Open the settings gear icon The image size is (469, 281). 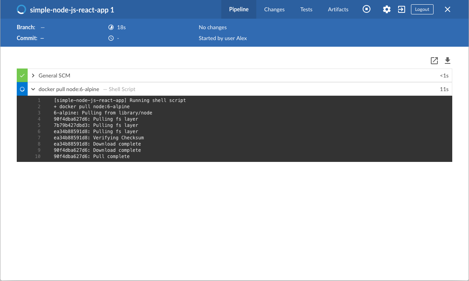[386, 9]
